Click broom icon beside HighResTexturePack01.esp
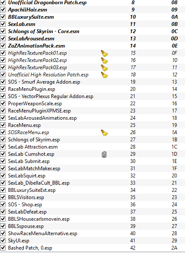The width and height of the screenshot is (185, 253). (x=104, y=53)
